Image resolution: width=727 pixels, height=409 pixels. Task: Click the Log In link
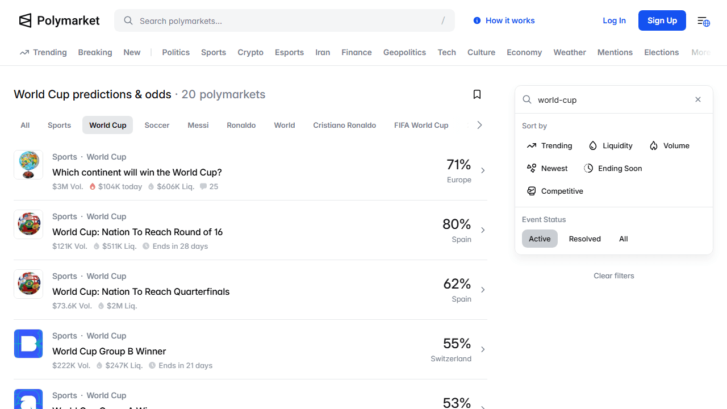(614, 20)
